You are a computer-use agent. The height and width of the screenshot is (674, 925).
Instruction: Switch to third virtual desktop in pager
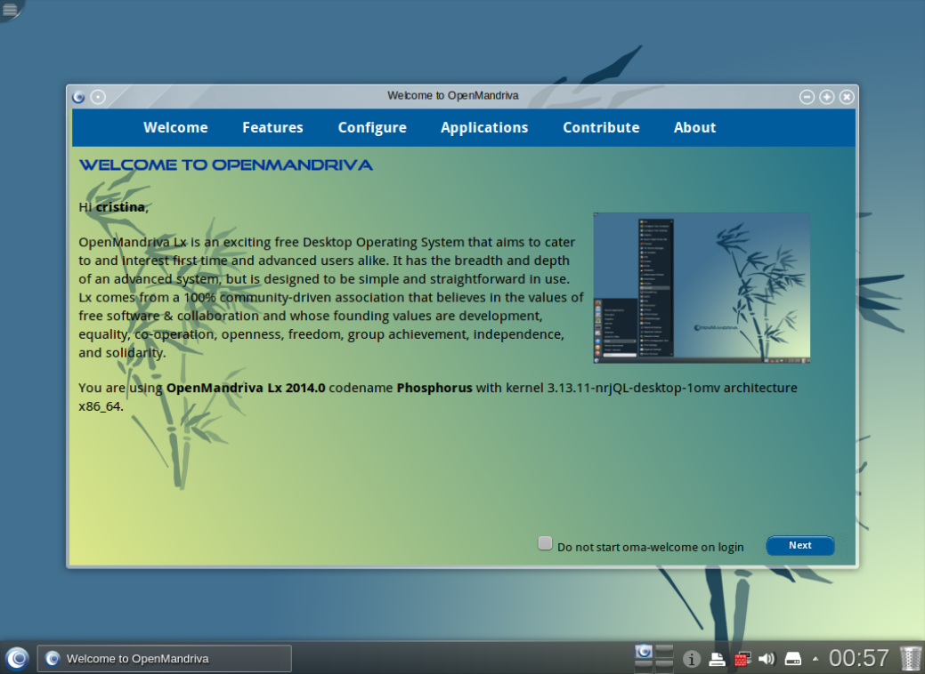(644, 666)
